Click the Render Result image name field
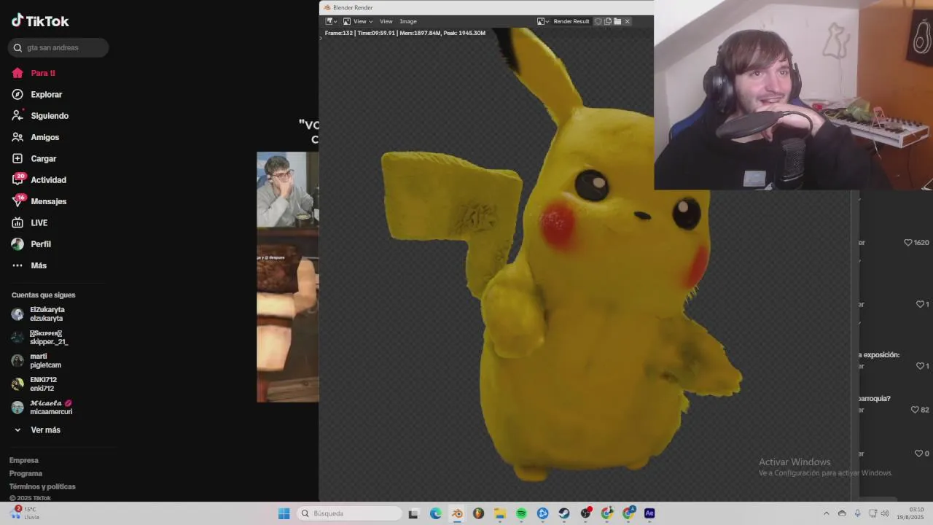 571,21
